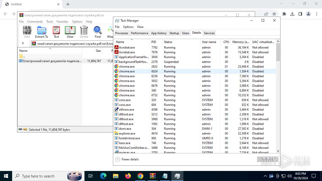Switch to the Services tab
This screenshot has height=181, width=322.
(209, 33)
